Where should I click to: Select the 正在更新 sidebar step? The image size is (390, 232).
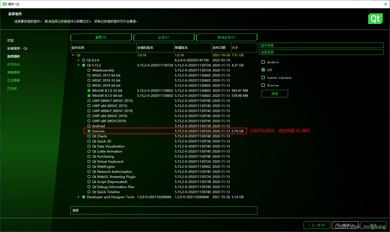14,81
